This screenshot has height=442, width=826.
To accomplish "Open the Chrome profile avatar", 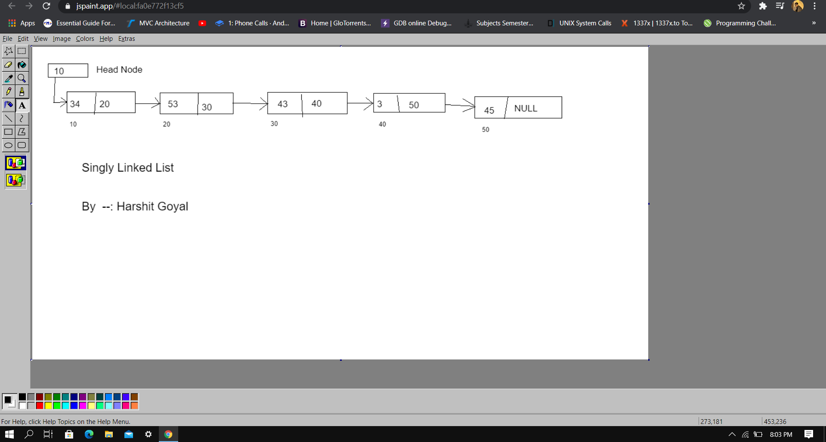I will (798, 6).
